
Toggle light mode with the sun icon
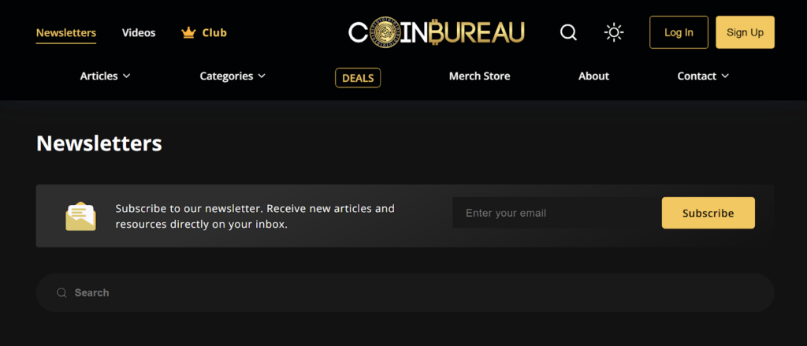tap(613, 32)
